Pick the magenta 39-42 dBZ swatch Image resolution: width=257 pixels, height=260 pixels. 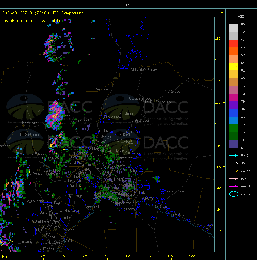pyautogui.click(x=234, y=98)
